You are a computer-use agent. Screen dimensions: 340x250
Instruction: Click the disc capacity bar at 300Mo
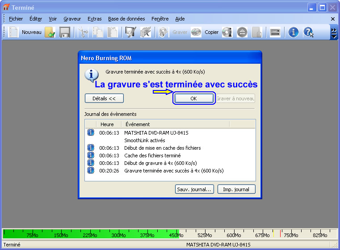coord(118,234)
